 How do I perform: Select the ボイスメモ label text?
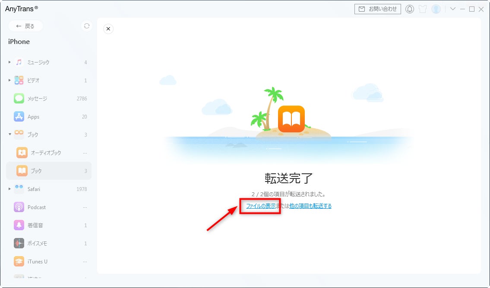click(37, 244)
